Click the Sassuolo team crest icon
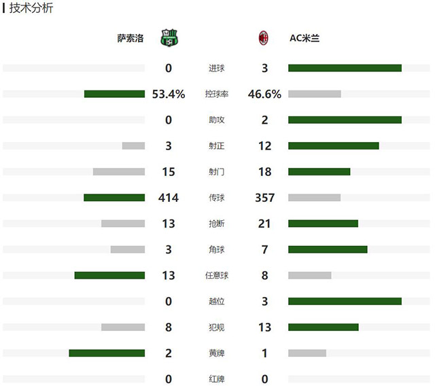The width and height of the screenshot is (435, 386). (169, 38)
